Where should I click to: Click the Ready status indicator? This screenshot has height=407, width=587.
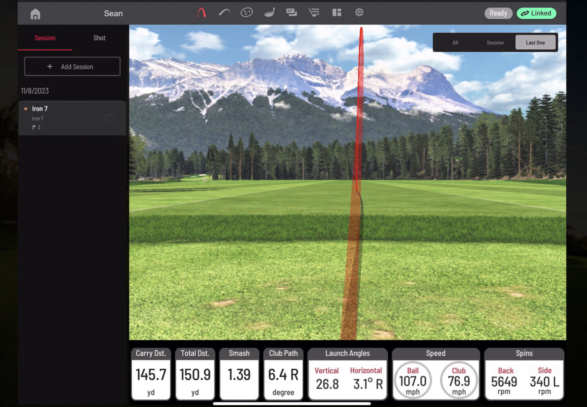click(498, 13)
